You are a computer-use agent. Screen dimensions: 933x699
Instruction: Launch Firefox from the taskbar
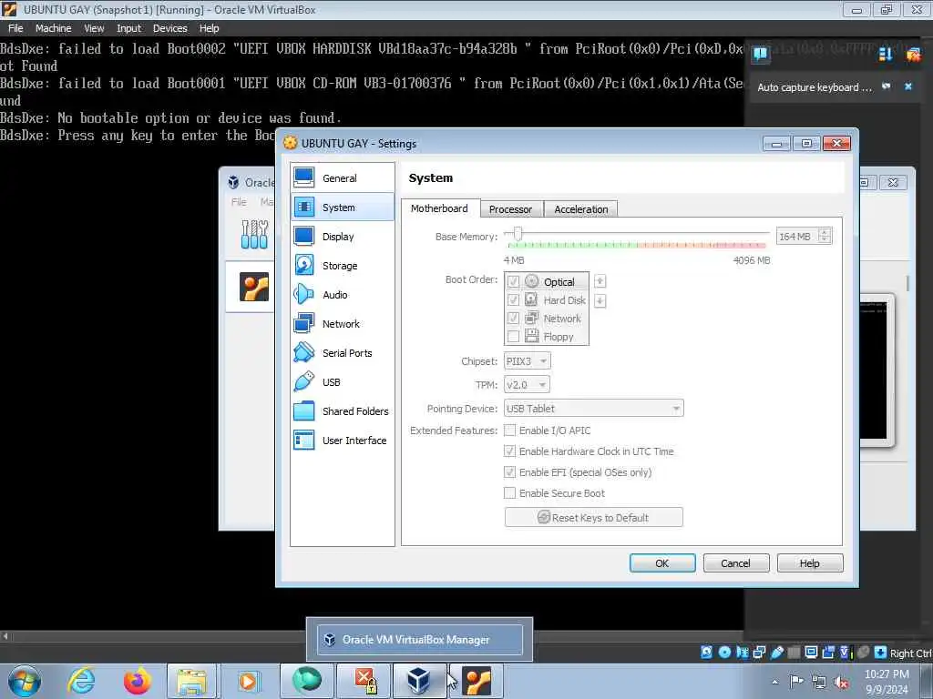137,681
